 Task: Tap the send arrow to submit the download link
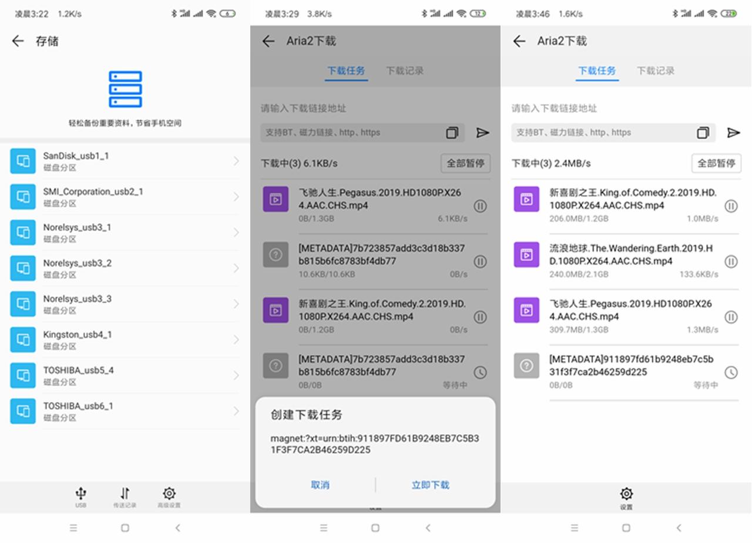tap(482, 133)
